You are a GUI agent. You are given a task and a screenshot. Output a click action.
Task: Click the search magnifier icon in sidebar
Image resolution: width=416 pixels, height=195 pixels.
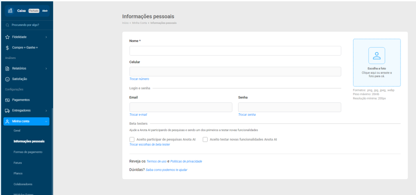7,25
